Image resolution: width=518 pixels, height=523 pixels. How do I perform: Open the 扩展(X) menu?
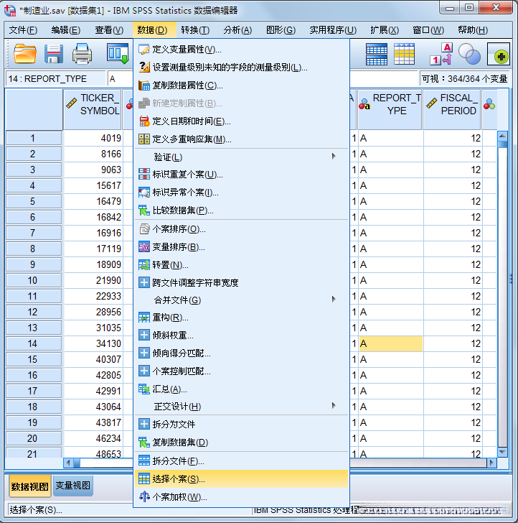coord(385,30)
